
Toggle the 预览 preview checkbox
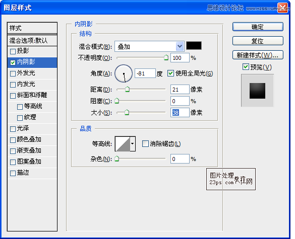tap(246, 67)
